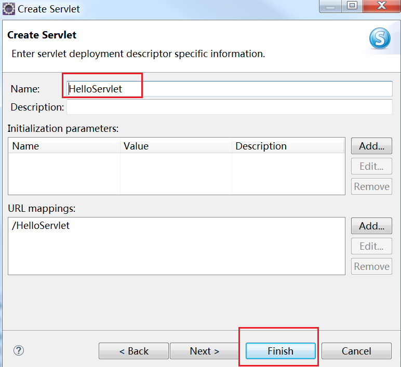Minimize the Create Servlet dialog
Screen dimensions: 401x367
(331, 6)
